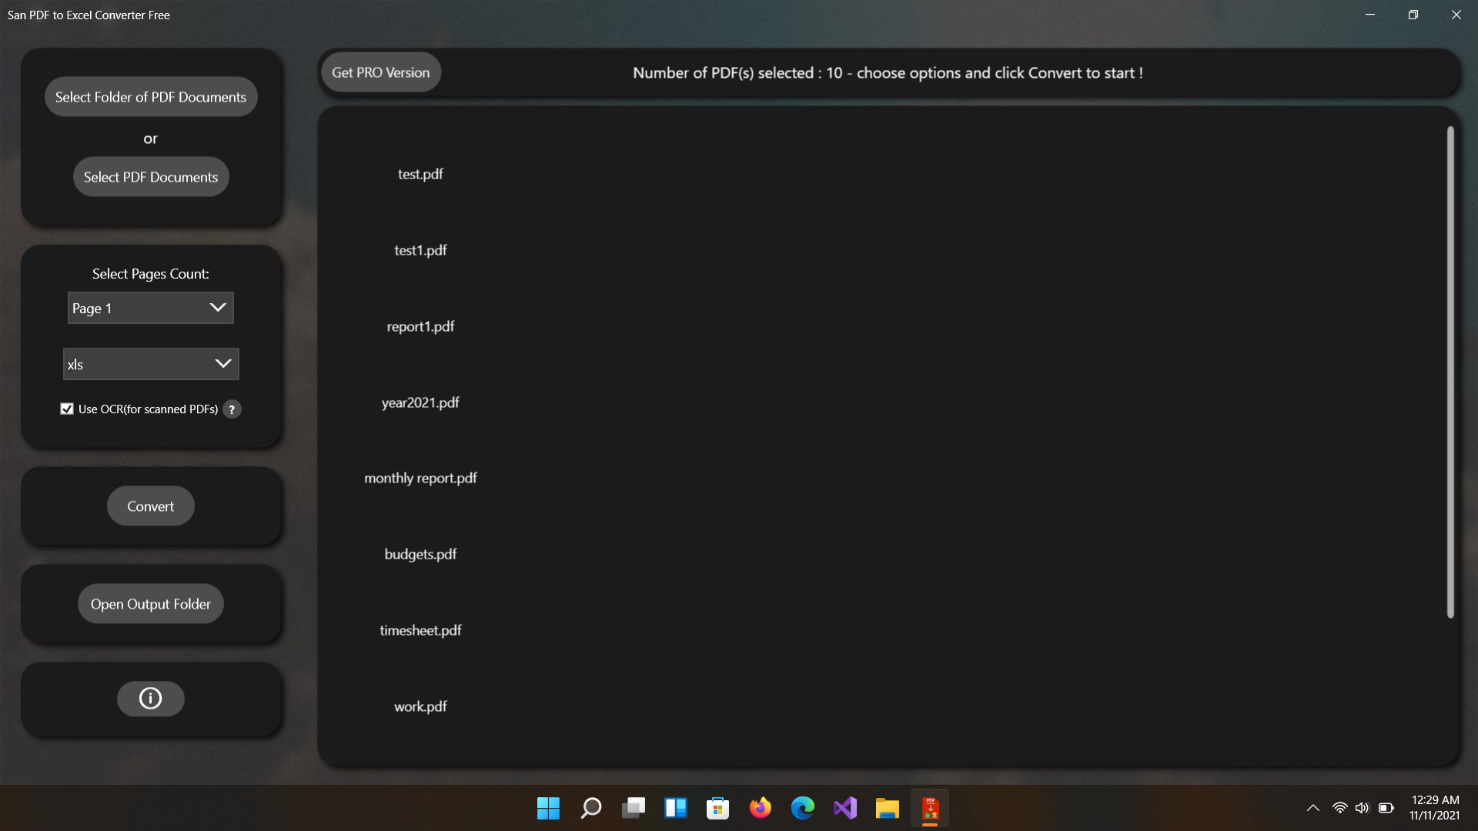The width and height of the screenshot is (1478, 831).
Task: Open File Explorer folder icon in taskbar
Action: pyautogui.click(x=887, y=808)
